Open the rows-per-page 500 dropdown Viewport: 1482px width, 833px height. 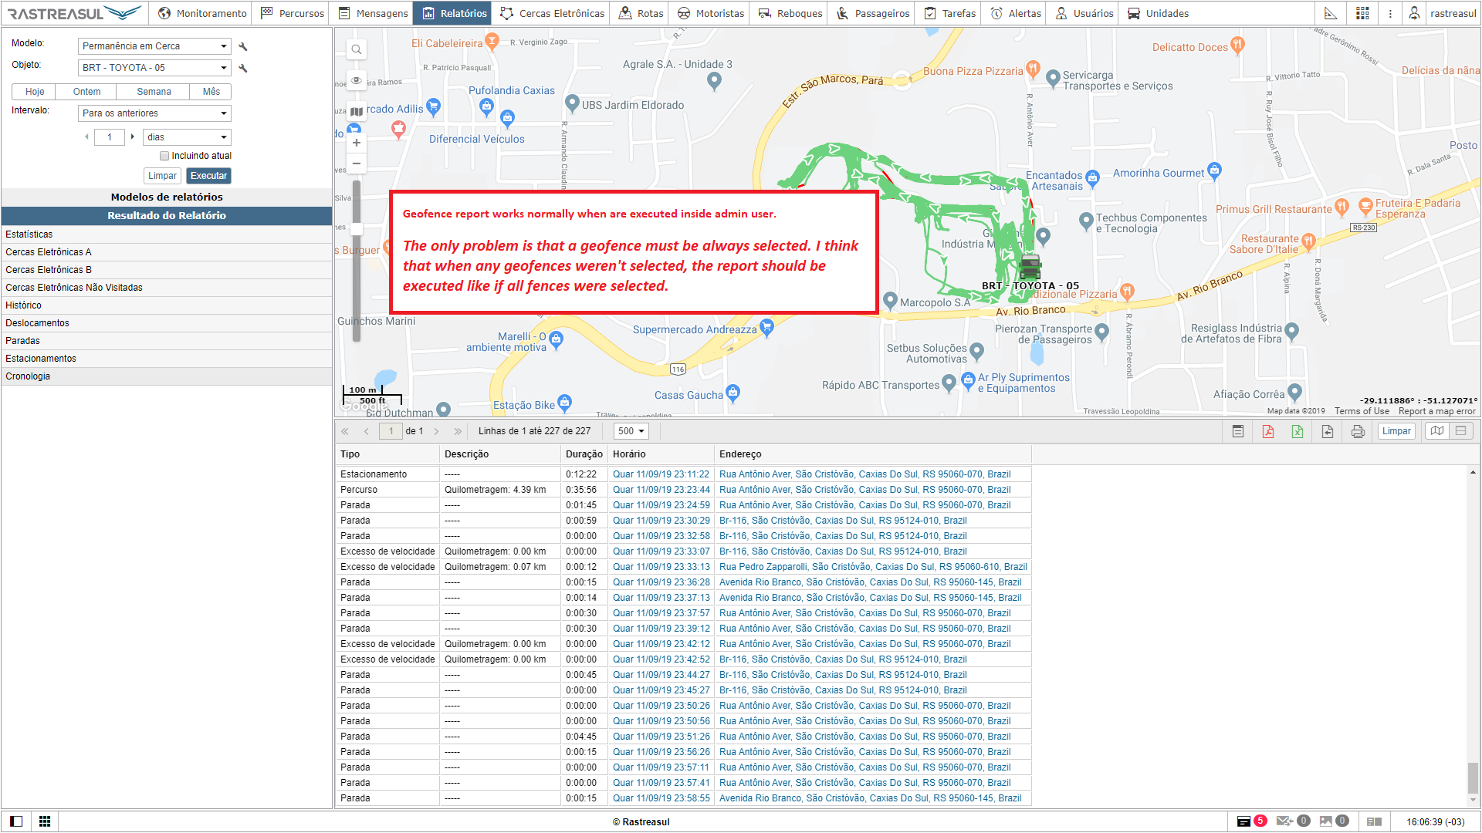tap(631, 431)
